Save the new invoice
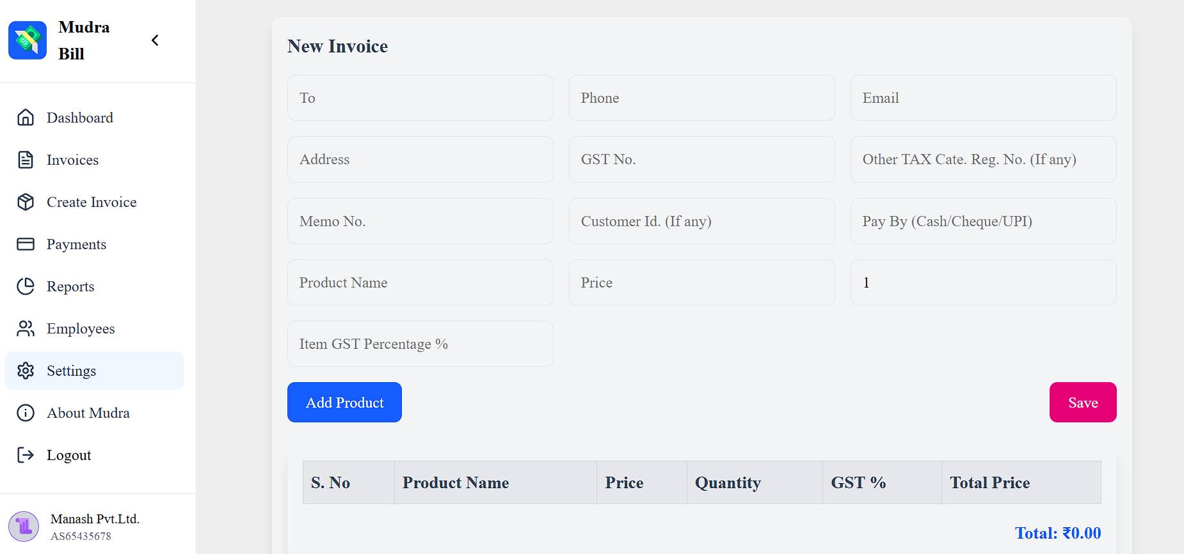The image size is (1184, 554). tap(1082, 402)
